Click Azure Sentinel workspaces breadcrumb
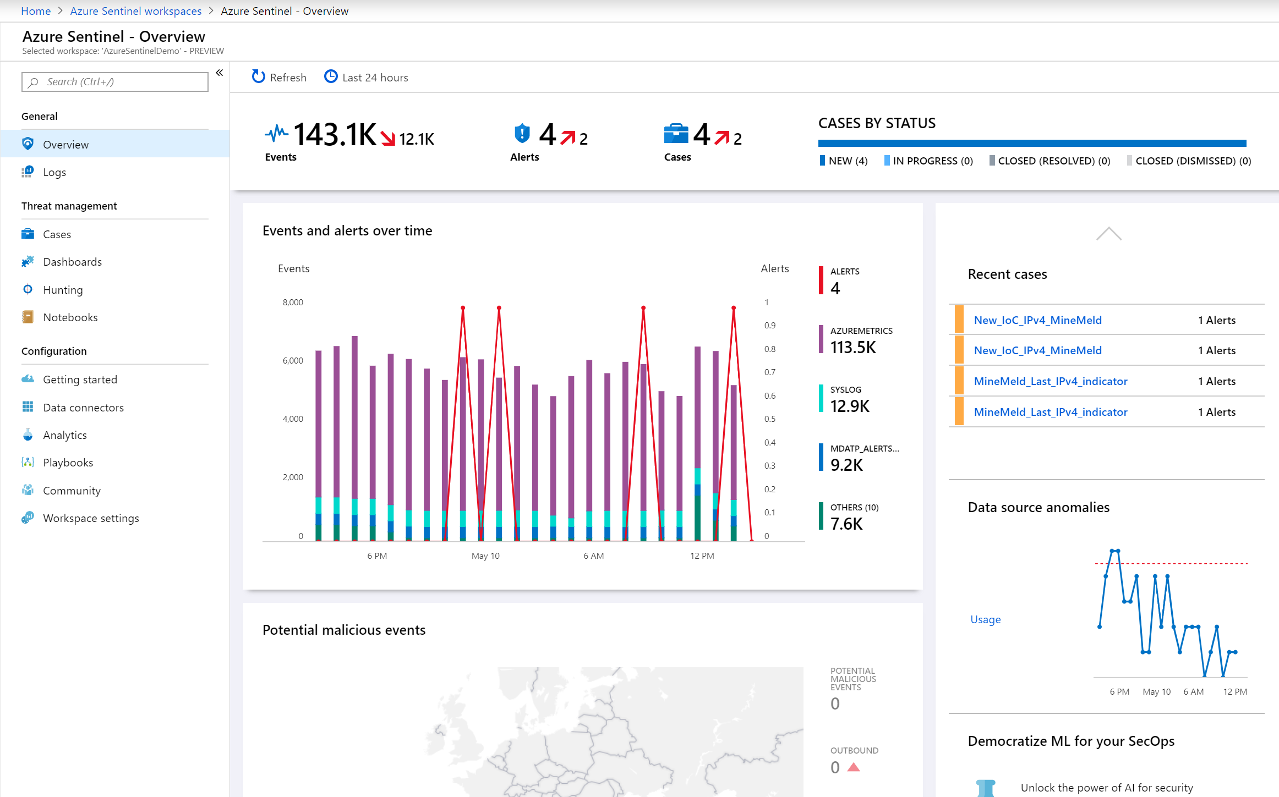This screenshot has width=1279, height=797. (x=136, y=11)
